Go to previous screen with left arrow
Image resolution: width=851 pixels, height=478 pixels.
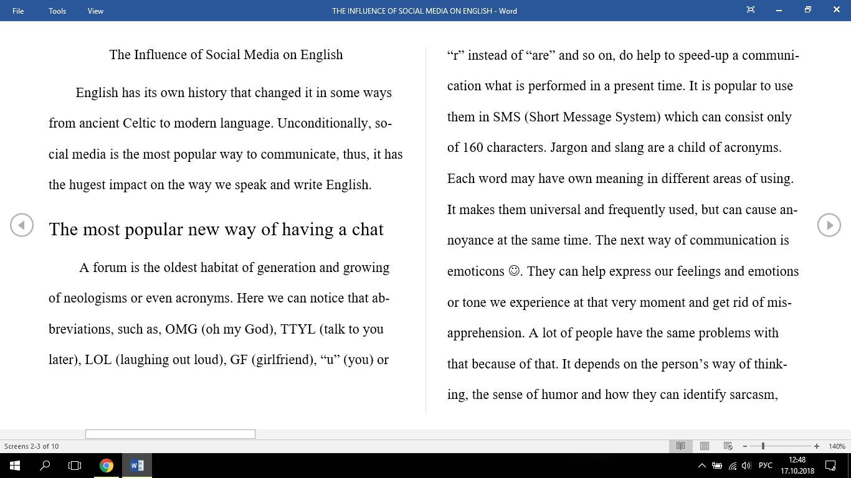22,225
